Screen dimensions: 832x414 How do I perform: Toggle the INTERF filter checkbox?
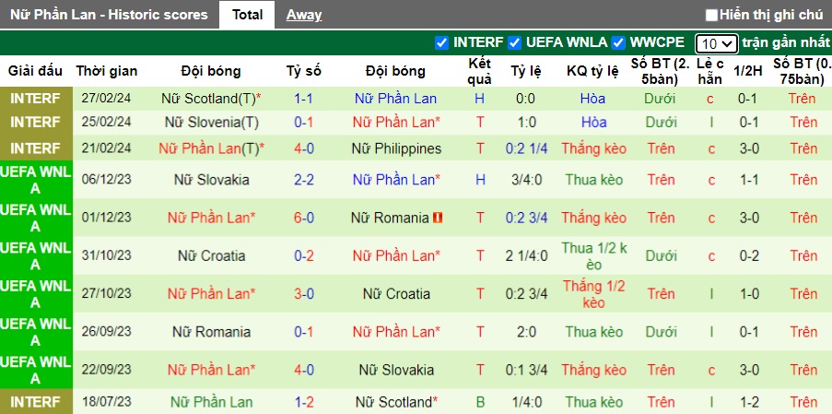click(441, 42)
